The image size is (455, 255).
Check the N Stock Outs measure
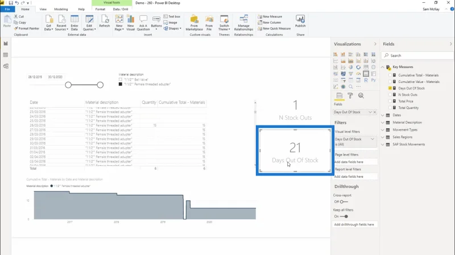coord(390,95)
